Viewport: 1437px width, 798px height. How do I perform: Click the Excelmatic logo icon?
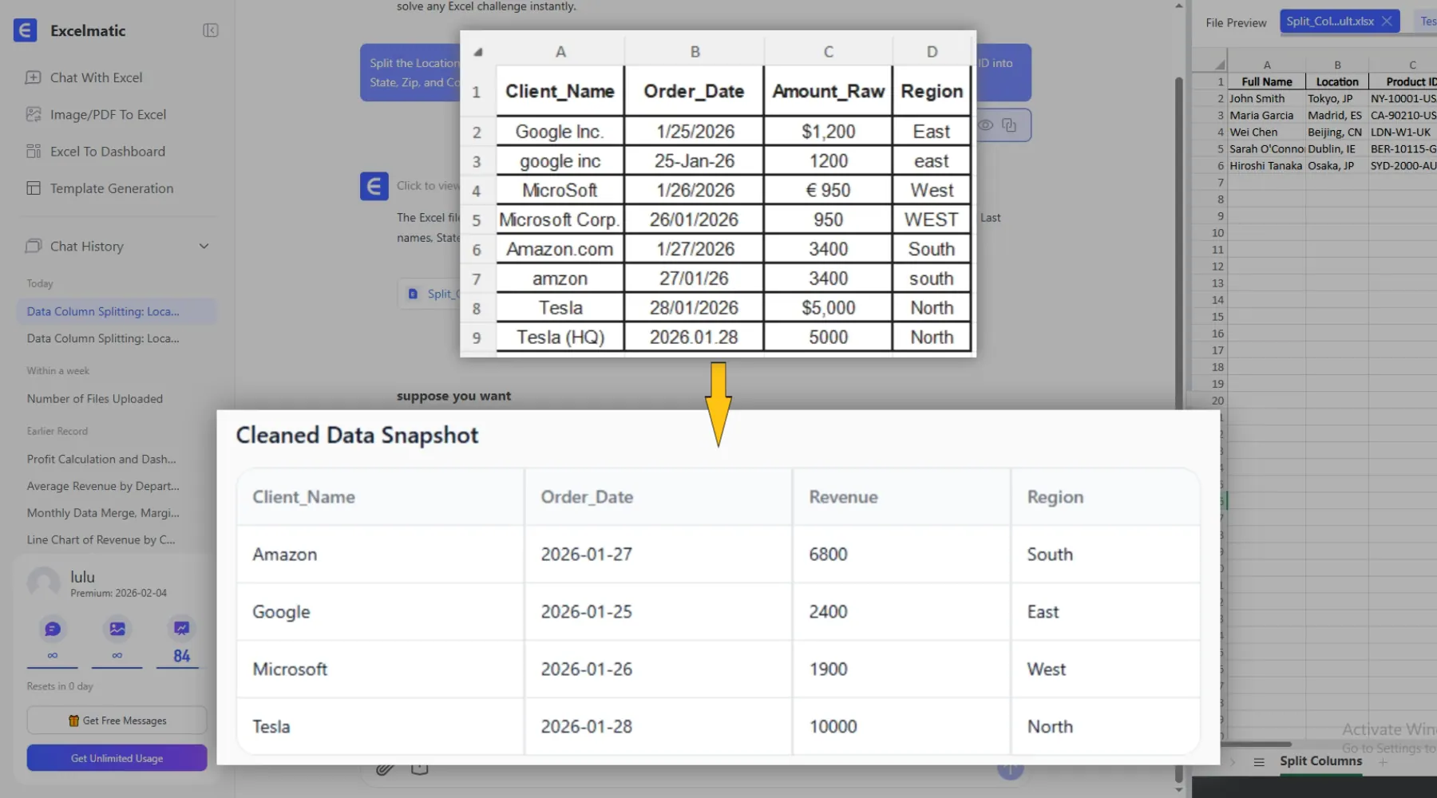25,30
